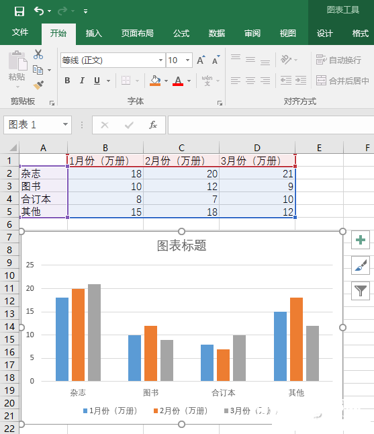The image size is (374, 434).
Task: Open Chart Filters funnel button
Action: 361,291
